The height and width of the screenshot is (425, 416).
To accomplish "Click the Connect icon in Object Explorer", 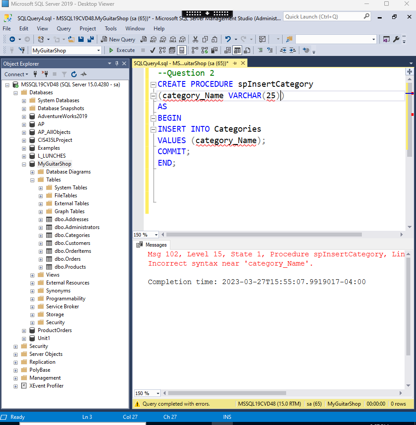I will (x=35, y=74).
